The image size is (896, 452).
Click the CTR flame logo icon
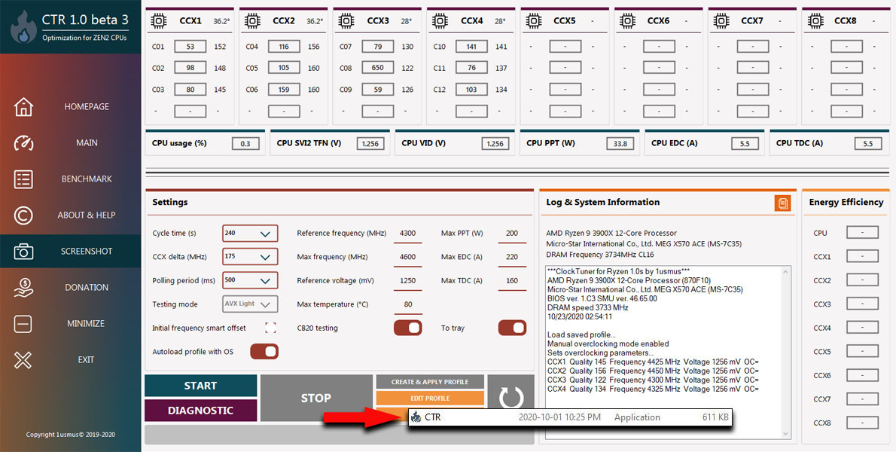pyautogui.click(x=23, y=27)
